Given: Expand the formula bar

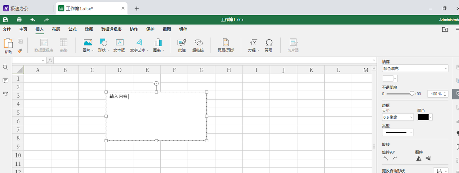Looking at the screenshot, I should [x=374, y=60].
